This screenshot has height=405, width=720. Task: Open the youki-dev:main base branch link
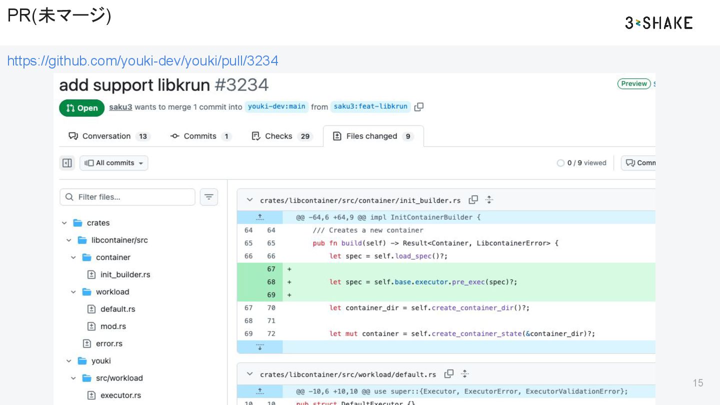[276, 106]
